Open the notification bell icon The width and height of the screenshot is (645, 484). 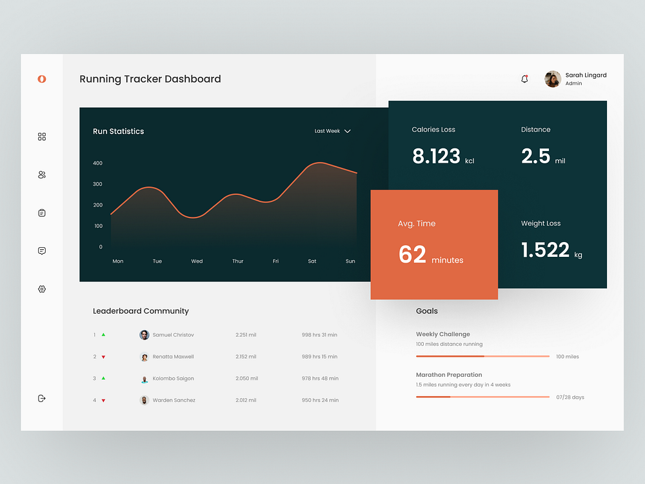click(x=524, y=78)
